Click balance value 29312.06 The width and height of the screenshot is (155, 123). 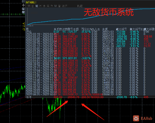[x=108, y=56]
